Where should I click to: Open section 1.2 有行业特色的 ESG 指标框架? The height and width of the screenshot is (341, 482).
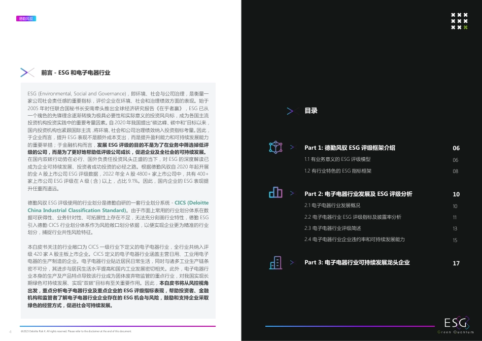click(x=338, y=170)
